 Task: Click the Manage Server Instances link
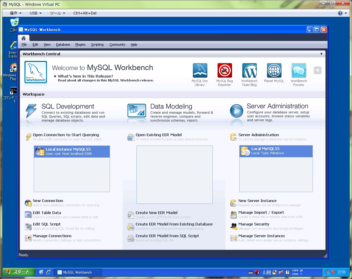[262, 236]
